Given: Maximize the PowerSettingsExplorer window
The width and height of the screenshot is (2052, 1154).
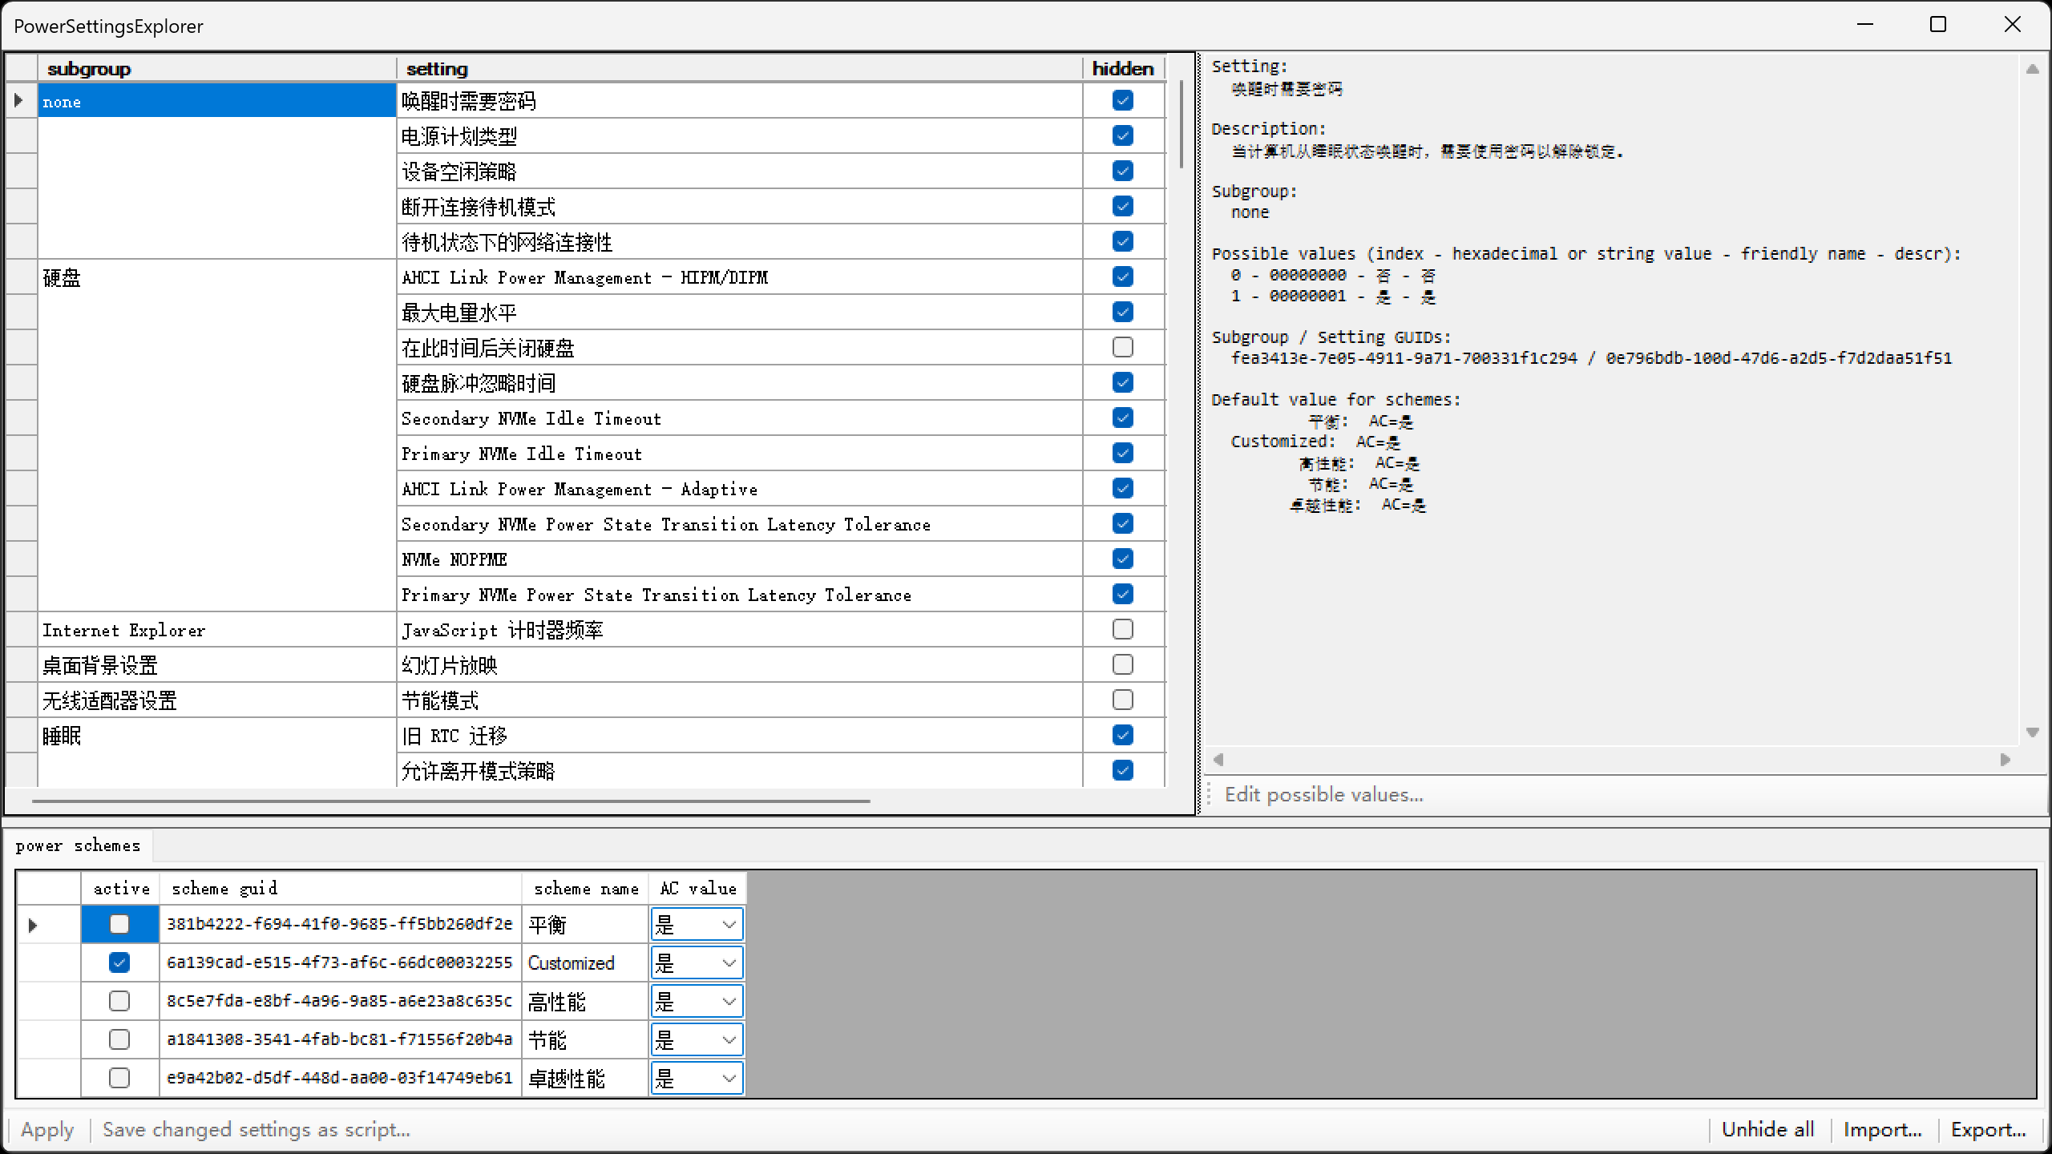Looking at the screenshot, I should 1938,25.
